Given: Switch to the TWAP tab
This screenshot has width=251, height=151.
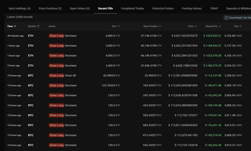Looking at the screenshot, I should point(214,8).
